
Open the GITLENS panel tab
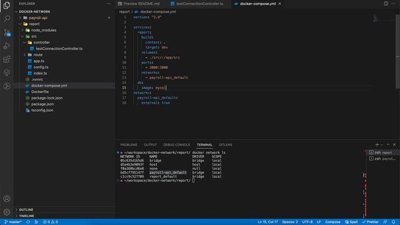click(x=226, y=144)
